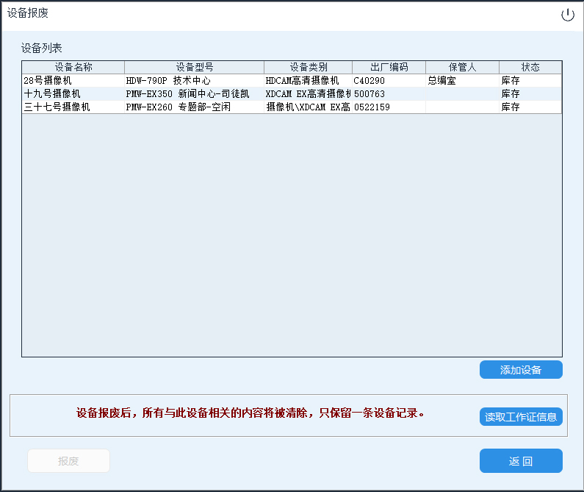Click the 设备类别 column header
Viewport: 584px width, 492px height.
[x=308, y=67]
